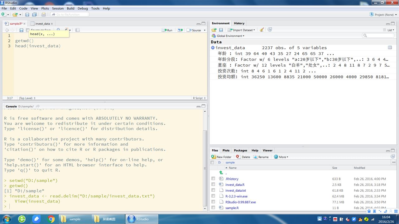
Task: Open the Code Tools wand dropdown
Action: click(x=67, y=30)
